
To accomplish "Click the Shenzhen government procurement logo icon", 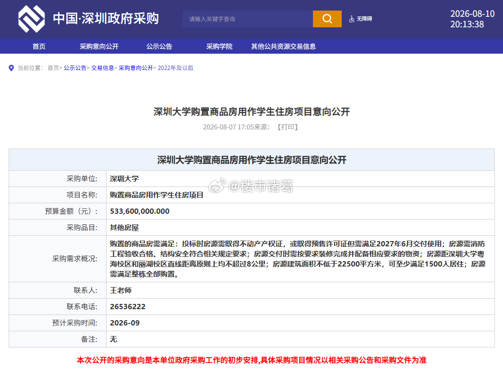I will click(x=32, y=19).
